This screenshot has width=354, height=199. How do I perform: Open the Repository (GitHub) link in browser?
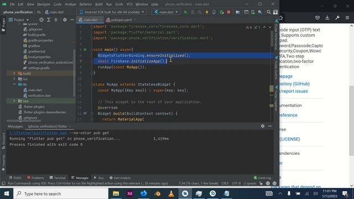tap(294, 83)
